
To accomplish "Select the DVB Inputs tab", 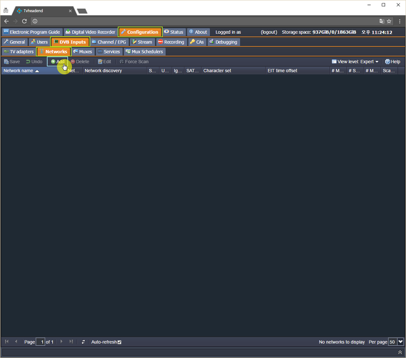I will pos(70,42).
